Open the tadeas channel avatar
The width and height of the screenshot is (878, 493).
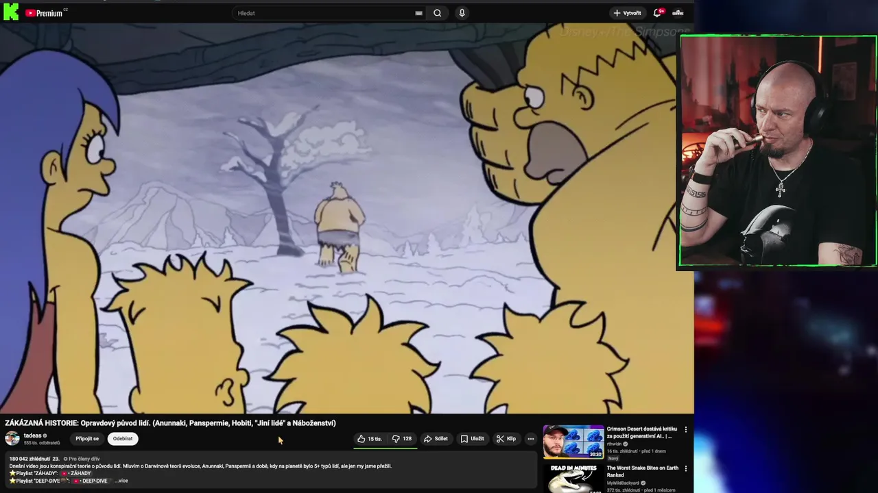(12, 439)
